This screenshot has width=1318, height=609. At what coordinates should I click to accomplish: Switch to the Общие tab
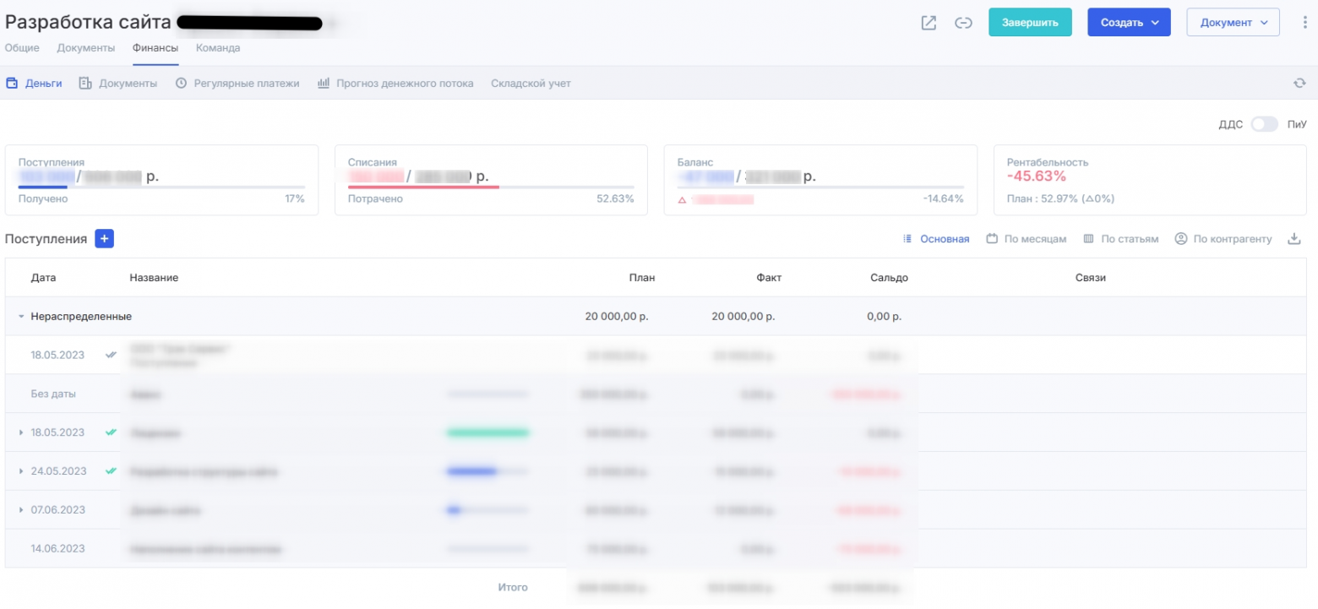point(22,48)
